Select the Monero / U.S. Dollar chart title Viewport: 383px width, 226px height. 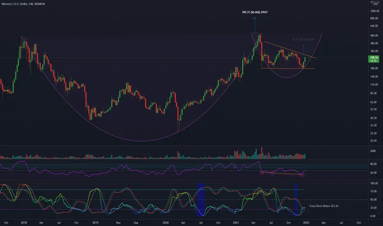coord(23,4)
